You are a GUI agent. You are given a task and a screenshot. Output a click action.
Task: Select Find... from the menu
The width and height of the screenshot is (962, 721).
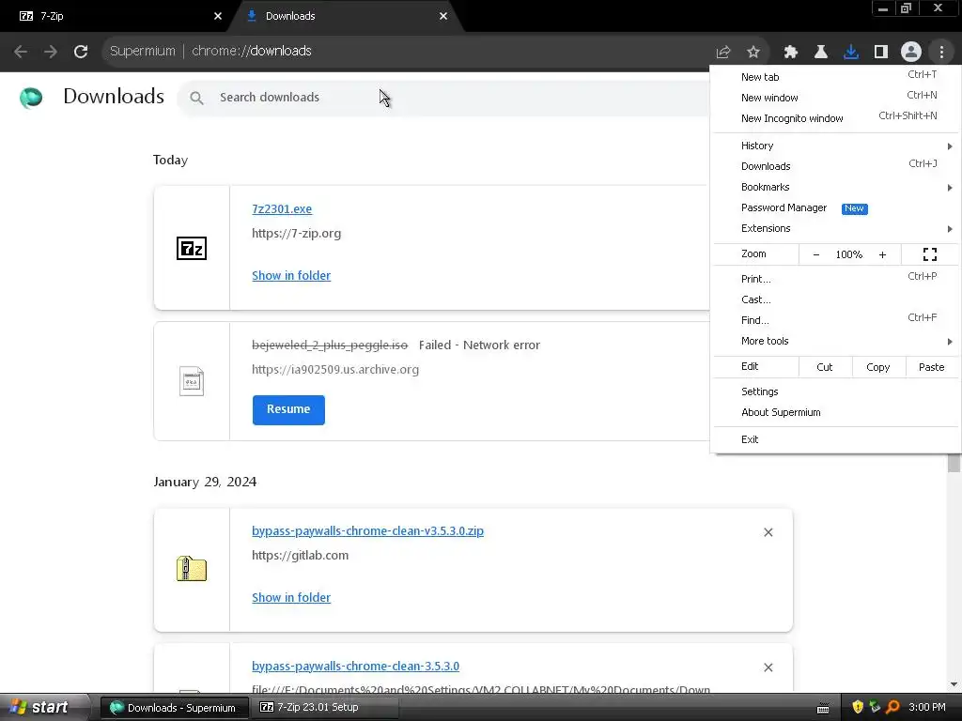tap(835, 321)
